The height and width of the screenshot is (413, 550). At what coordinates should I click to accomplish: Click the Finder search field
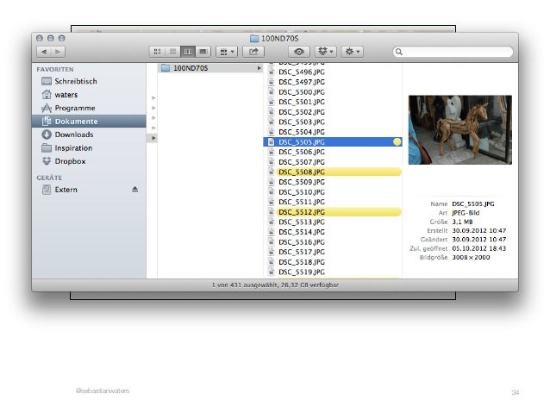click(x=453, y=52)
